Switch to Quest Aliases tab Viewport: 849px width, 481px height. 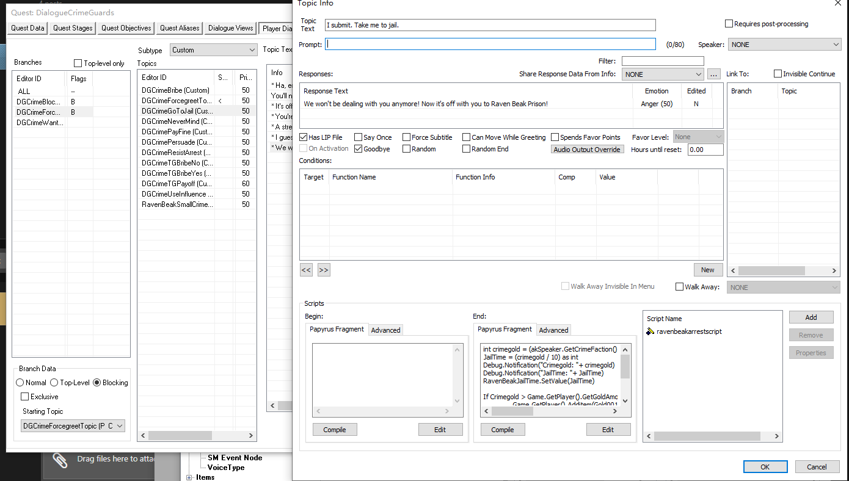[180, 28]
